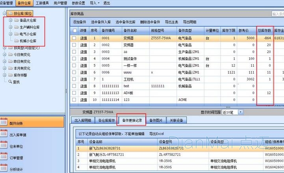Click the 配件台账 calendar icon

[4, 122]
